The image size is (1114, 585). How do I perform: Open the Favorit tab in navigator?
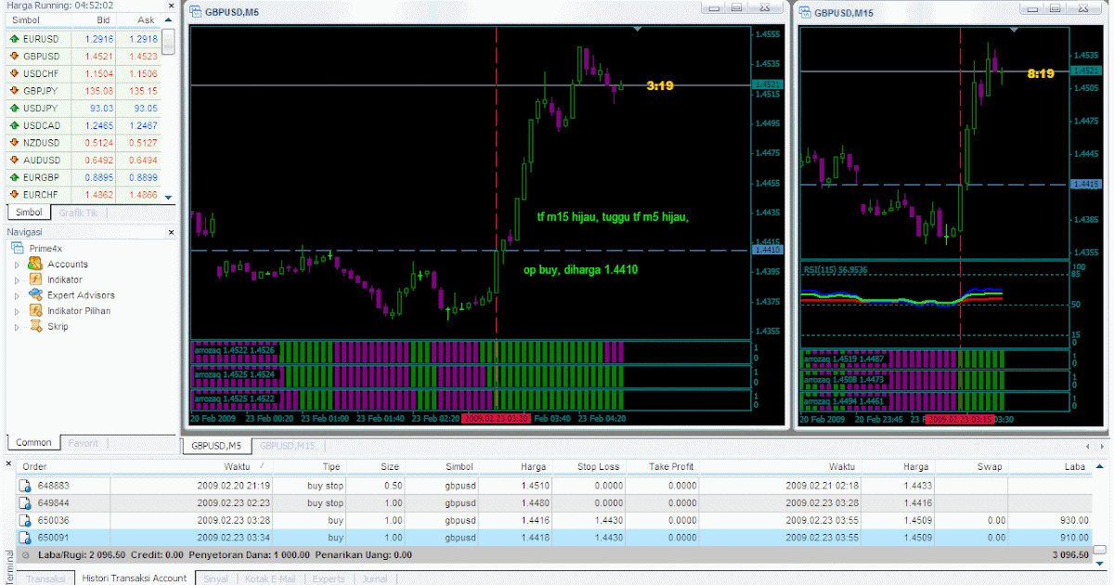coord(83,443)
